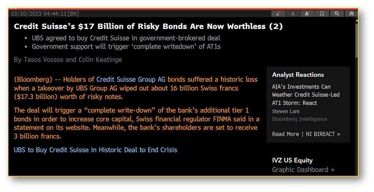Open 'UBS to Buy Credit Suisse' related story

coord(95,150)
